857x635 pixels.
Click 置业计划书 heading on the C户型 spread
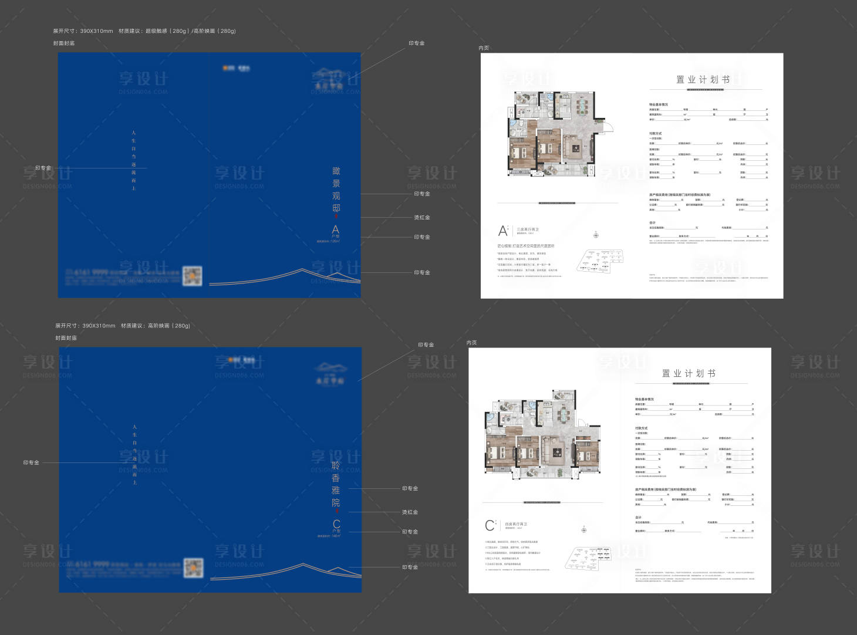(689, 373)
